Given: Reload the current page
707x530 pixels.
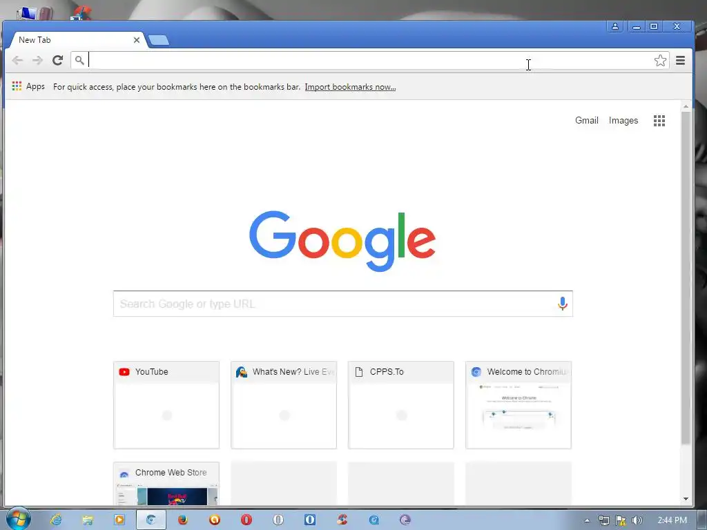Looking at the screenshot, I should (x=57, y=61).
